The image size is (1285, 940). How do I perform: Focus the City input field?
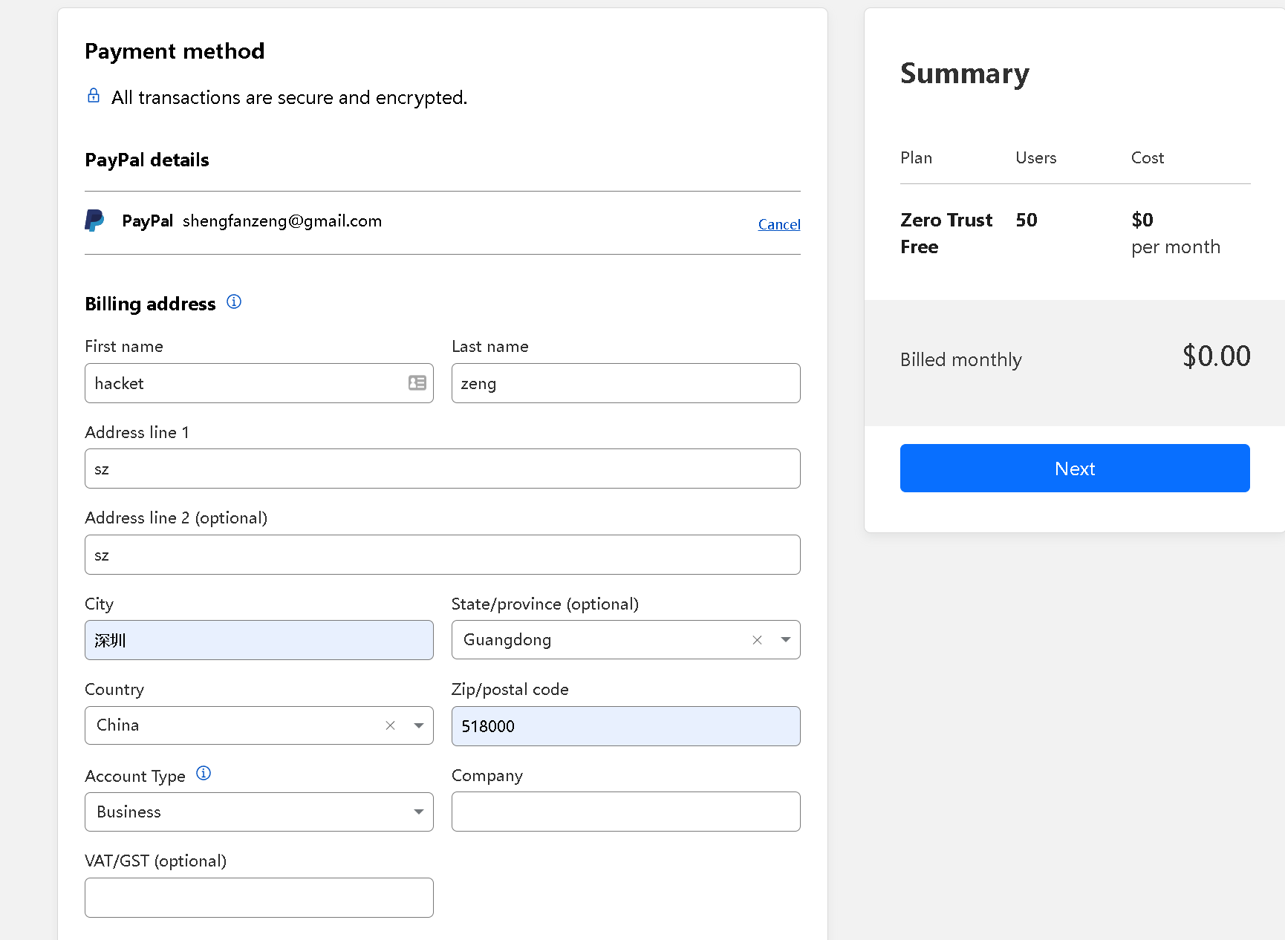258,640
